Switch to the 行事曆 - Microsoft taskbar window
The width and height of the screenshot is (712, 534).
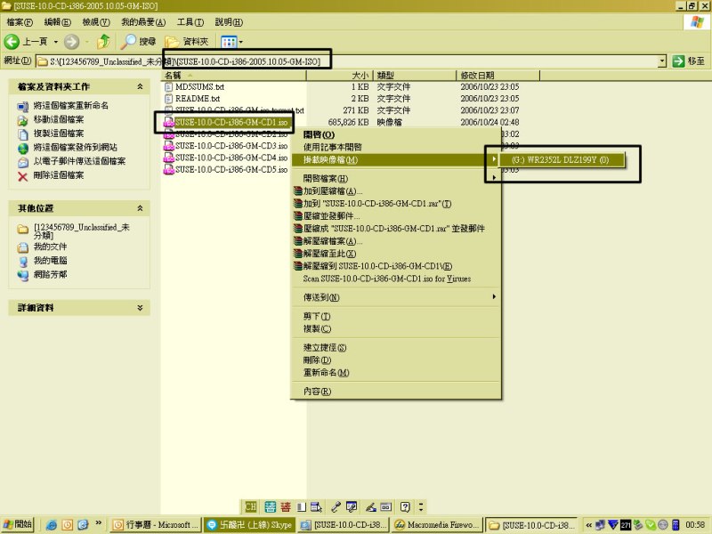[x=156, y=525]
